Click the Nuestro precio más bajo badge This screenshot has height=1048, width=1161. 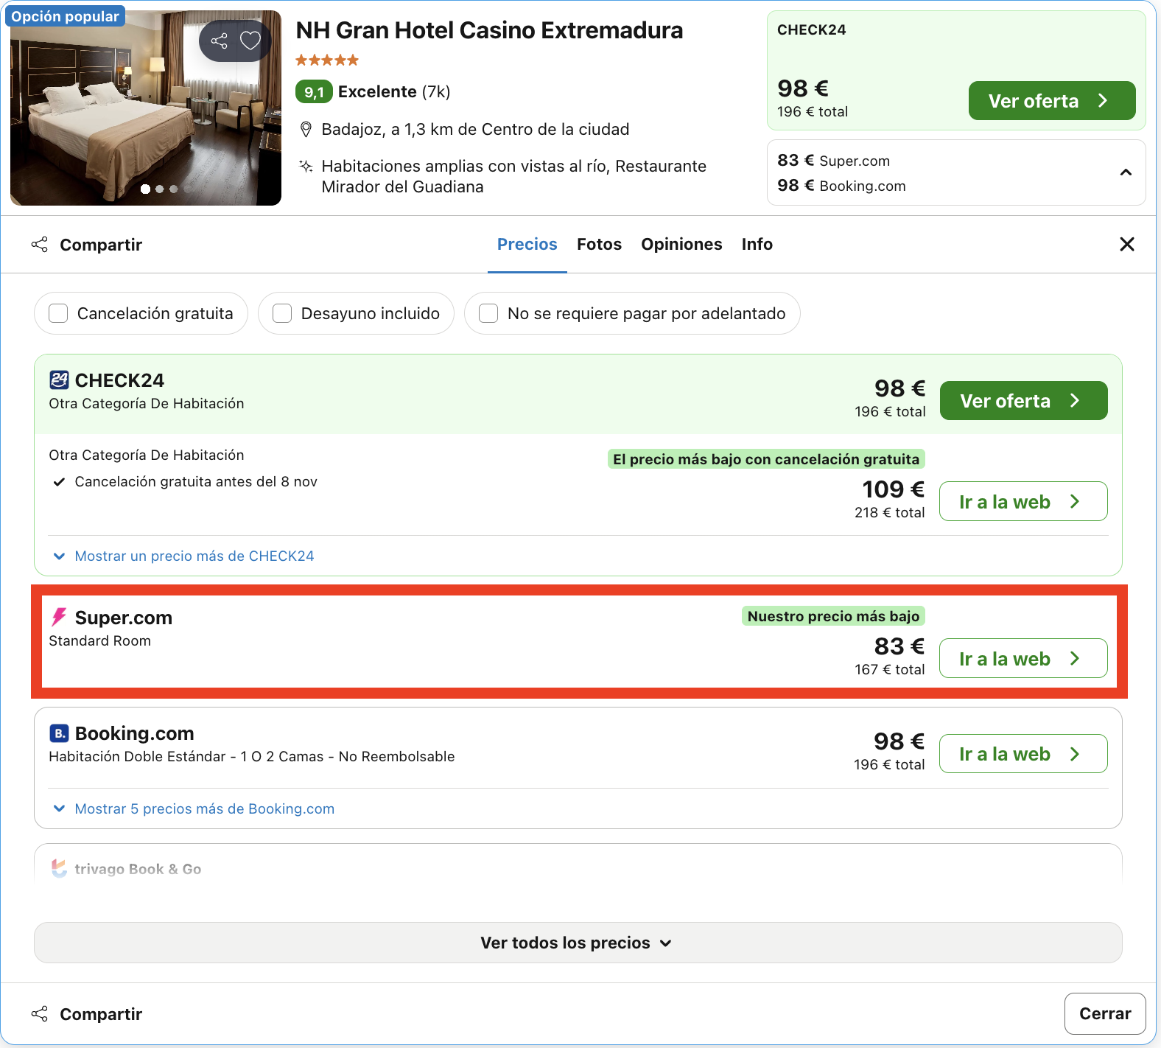pyautogui.click(x=834, y=616)
